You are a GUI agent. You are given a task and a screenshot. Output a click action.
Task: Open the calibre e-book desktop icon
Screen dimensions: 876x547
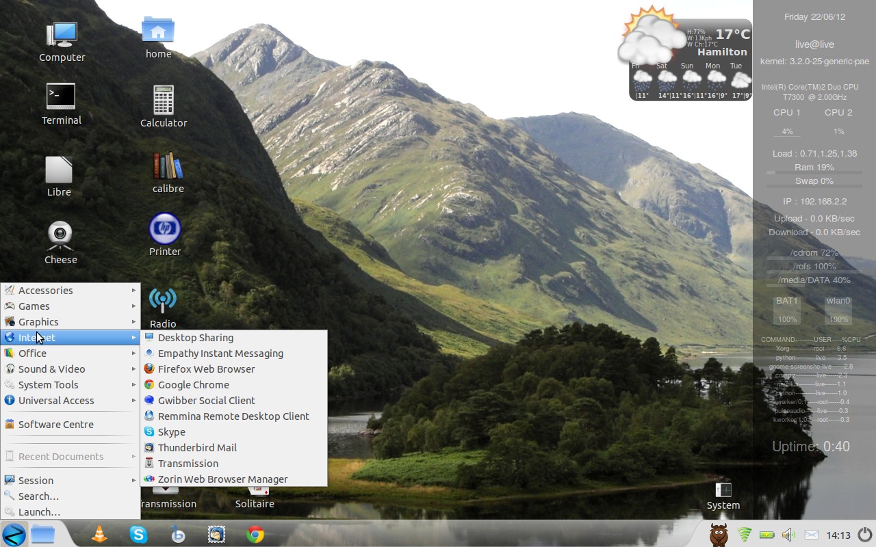(x=168, y=166)
